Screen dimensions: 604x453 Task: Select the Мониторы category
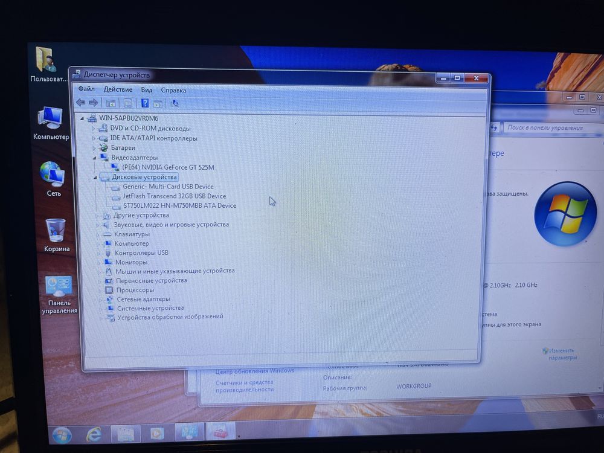(x=132, y=262)
